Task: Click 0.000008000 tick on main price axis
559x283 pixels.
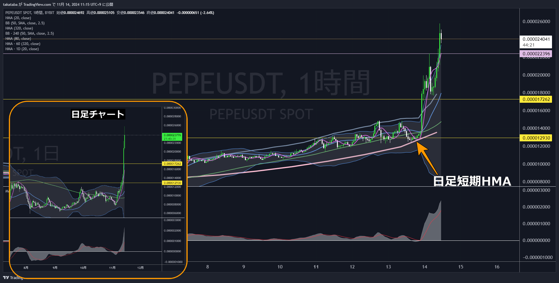Action: (x=536, y=182)
